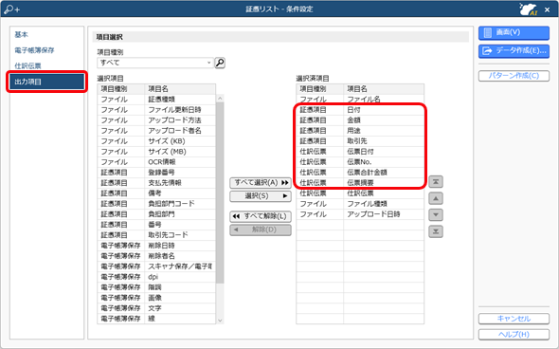
Task: Click すべて選択(A) button
Action: pyautogui.click(x=261, y=183)
